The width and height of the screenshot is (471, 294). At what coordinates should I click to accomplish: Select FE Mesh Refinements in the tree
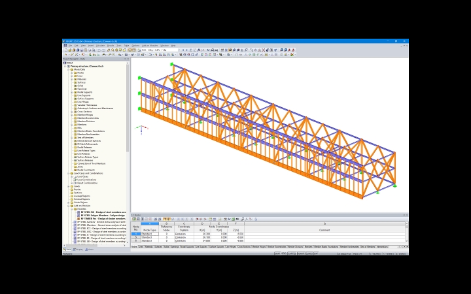(x=88, y=144)
